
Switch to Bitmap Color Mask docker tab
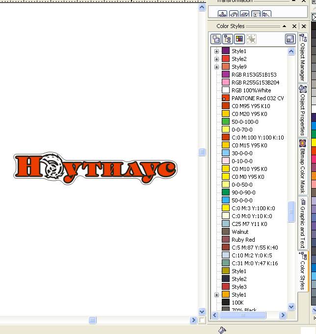coord(303,167)
